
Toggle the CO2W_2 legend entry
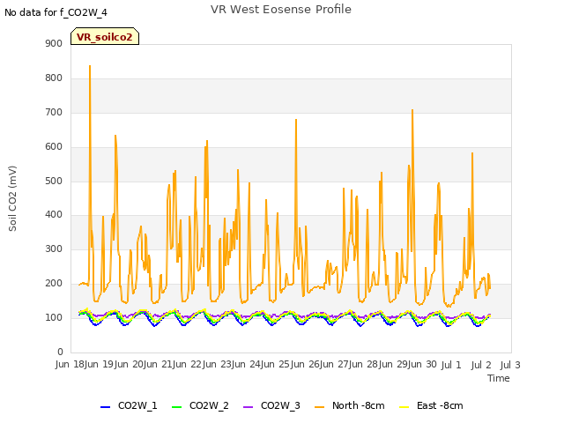[x=200, y=405]
